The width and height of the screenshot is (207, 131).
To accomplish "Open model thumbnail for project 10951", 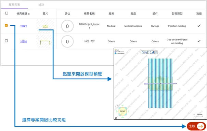I will 45,42.
